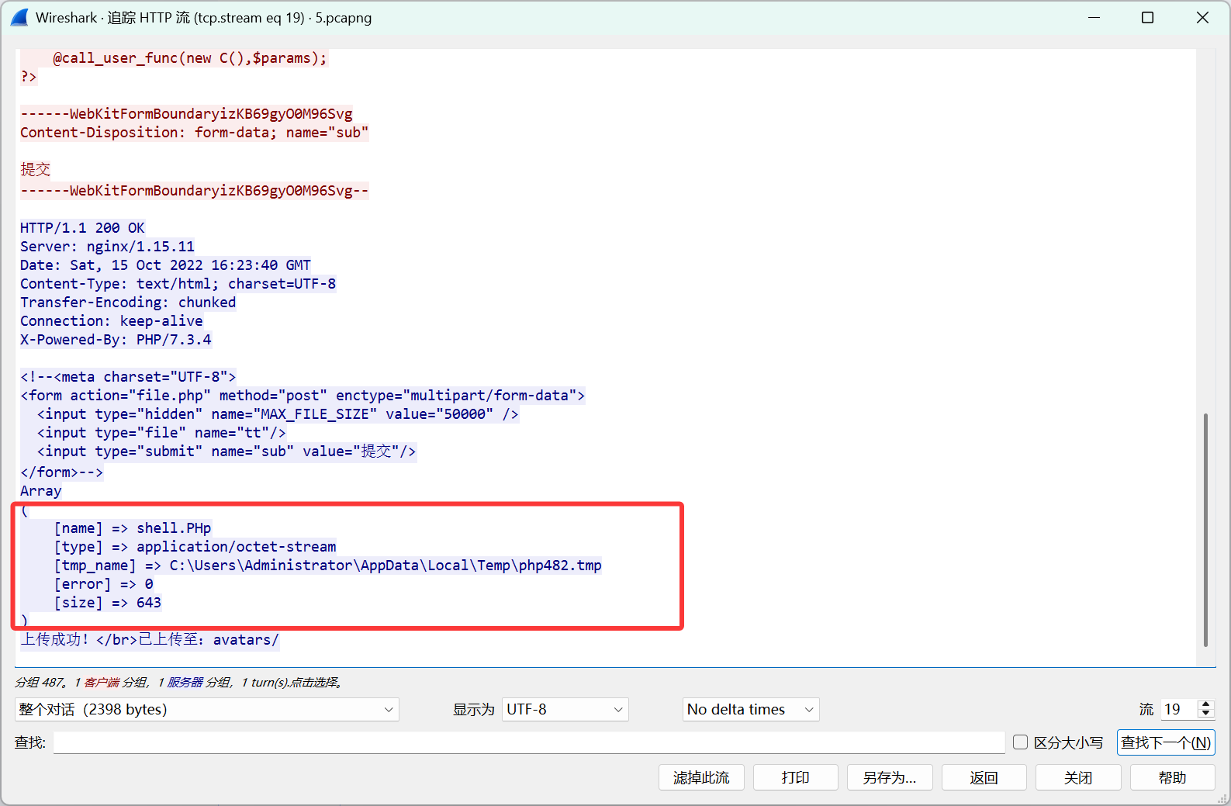
Task: Toggle the 区分大小写 checkbox
Action: pyautogui.click(x=1021, y=742)
